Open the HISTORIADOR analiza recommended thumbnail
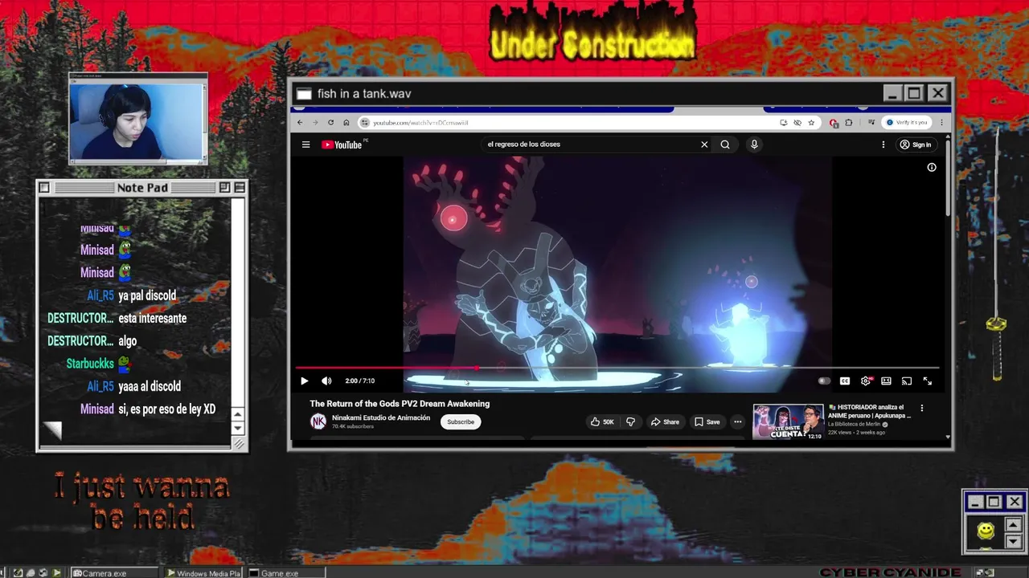 (x=788, y=421)
